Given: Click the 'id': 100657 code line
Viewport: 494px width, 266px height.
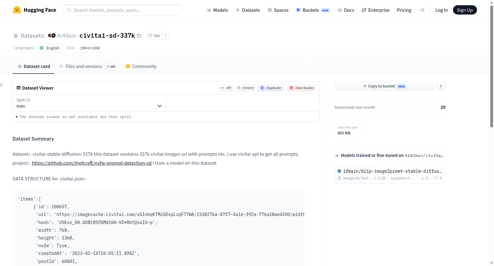Looking at the screenshot, I should [x=51, y=207].
